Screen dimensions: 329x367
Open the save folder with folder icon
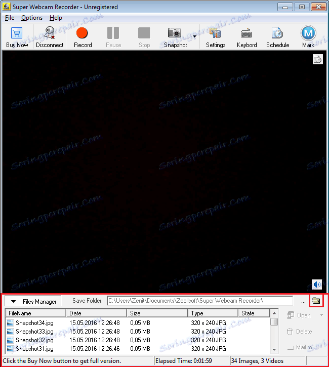point(316,301)
